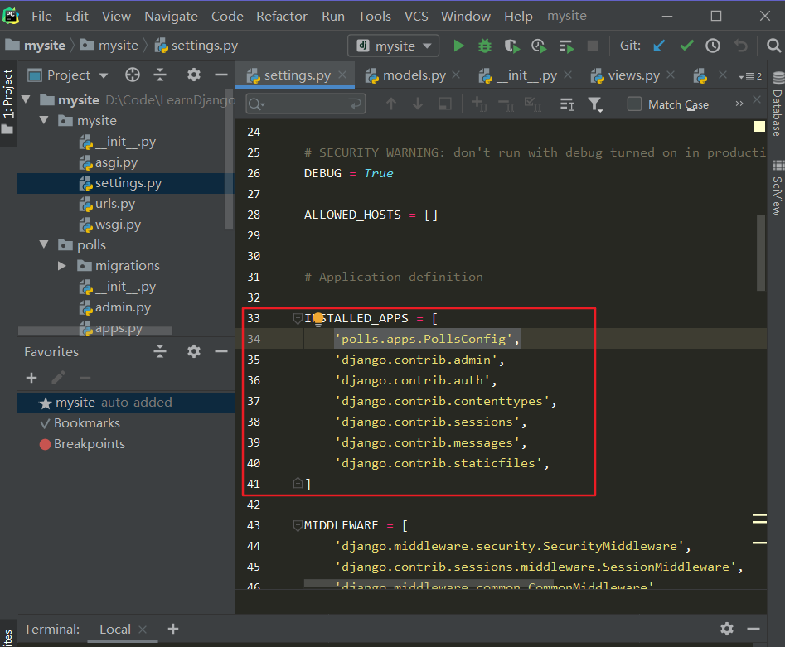Run the mysite configuration with the green play button

click(458, 46)
